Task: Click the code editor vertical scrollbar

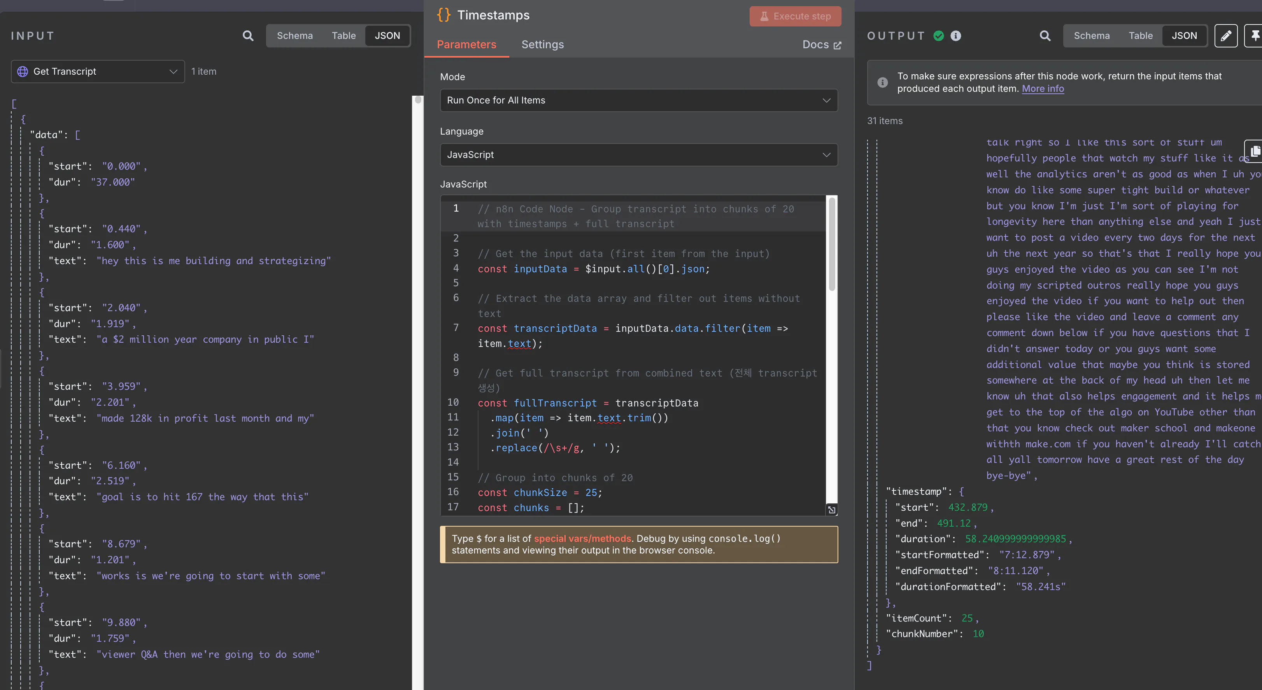Action: [831, 245]
